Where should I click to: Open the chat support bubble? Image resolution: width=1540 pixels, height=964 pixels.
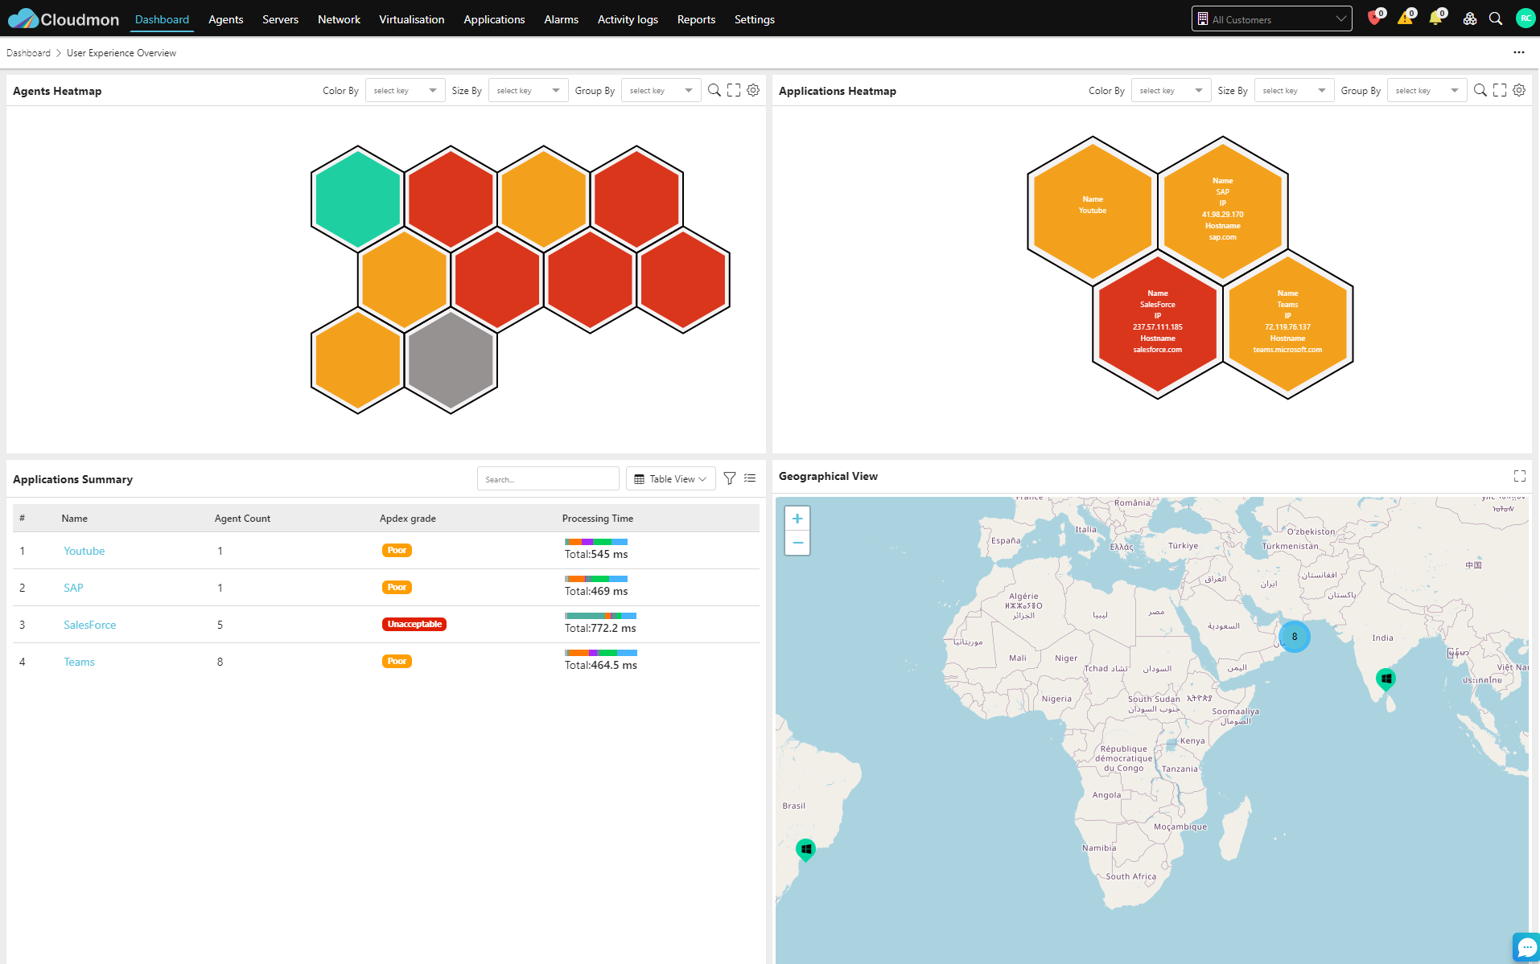click(x=1526, y=947)
